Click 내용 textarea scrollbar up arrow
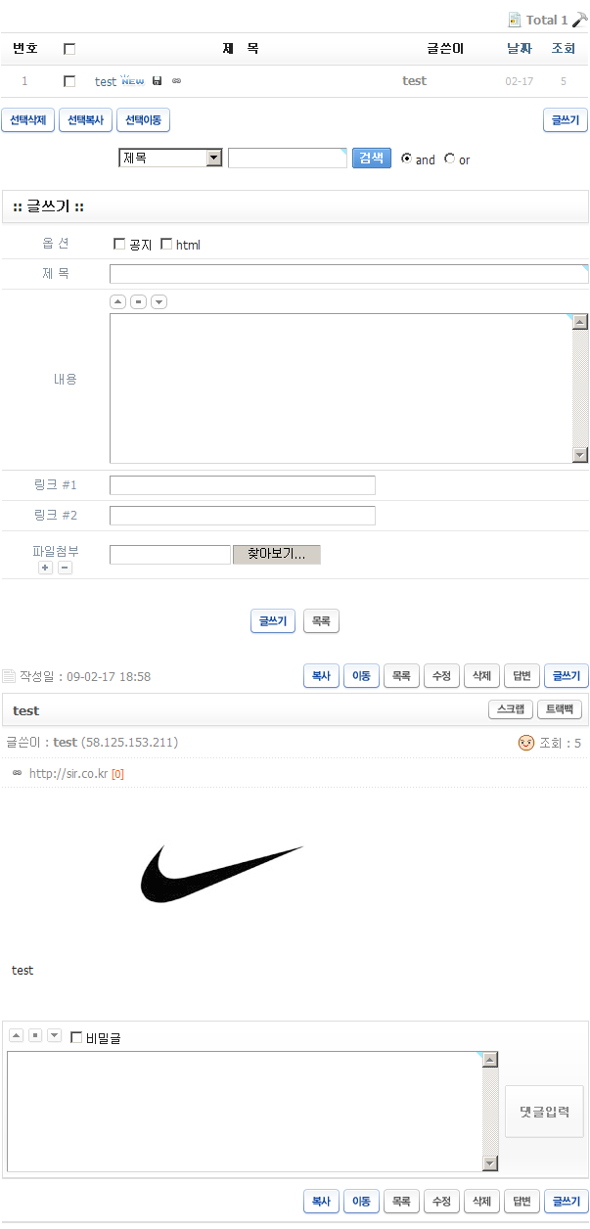The width and height of the screenshot is (590, 1229). [580, 322]
